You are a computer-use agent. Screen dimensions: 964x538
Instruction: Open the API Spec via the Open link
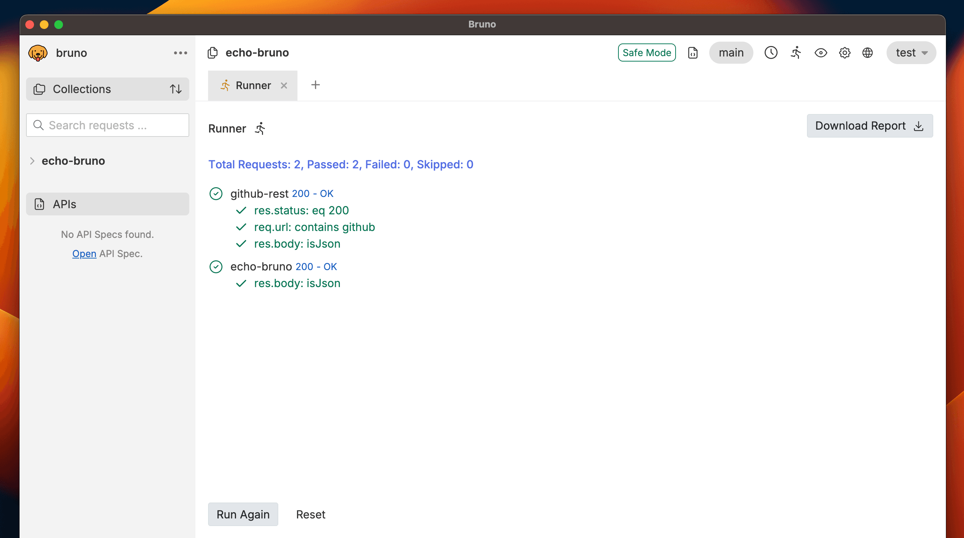84,253
